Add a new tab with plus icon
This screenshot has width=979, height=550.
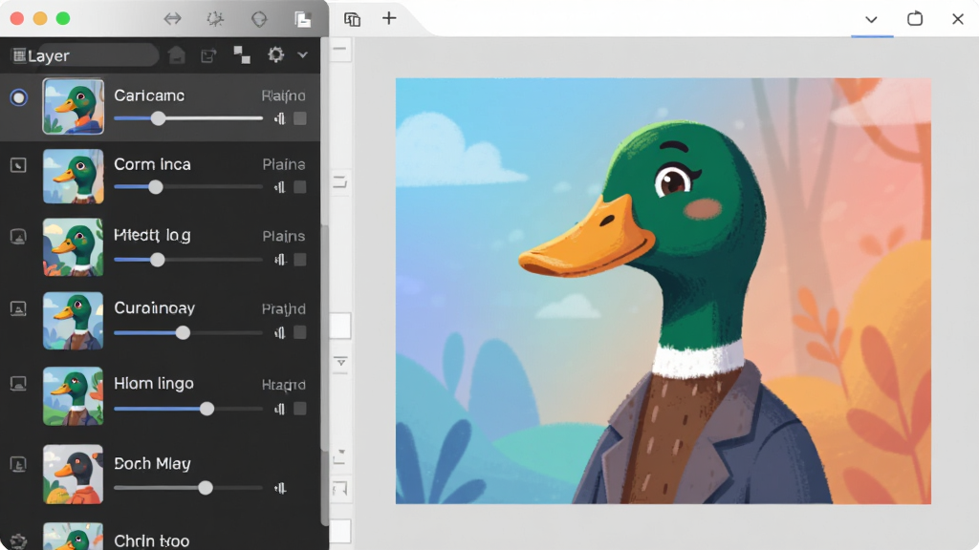tap(389, 18)
